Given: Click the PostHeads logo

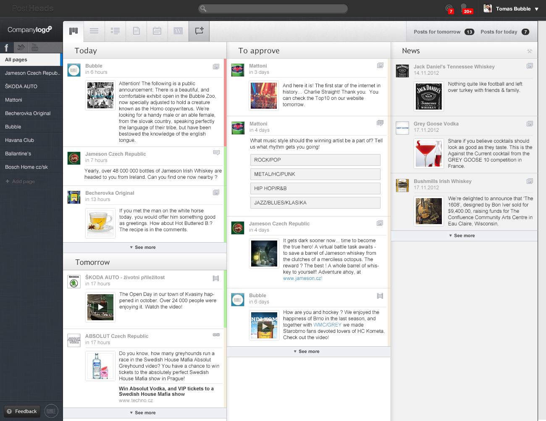Looking at the screenshot, I should 33,8.
